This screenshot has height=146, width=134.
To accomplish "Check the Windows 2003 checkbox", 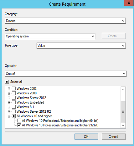I will pyautogui.click(x=14, y=89).
